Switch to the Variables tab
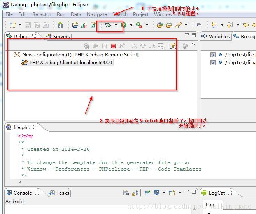The image size is (256, 214). pos(216,36)
